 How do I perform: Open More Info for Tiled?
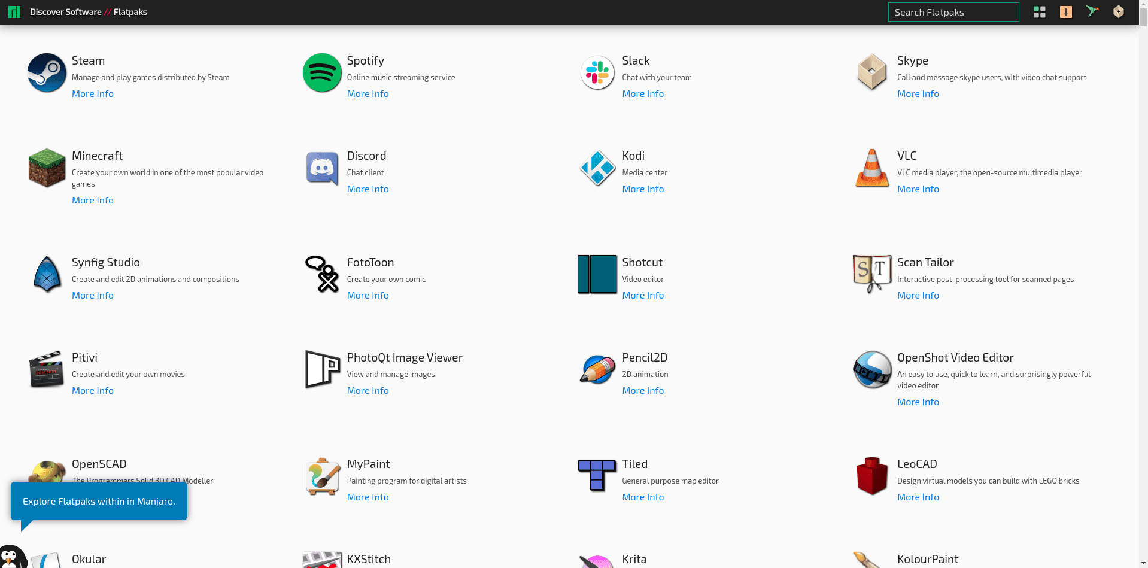click(x=643, y=497)
